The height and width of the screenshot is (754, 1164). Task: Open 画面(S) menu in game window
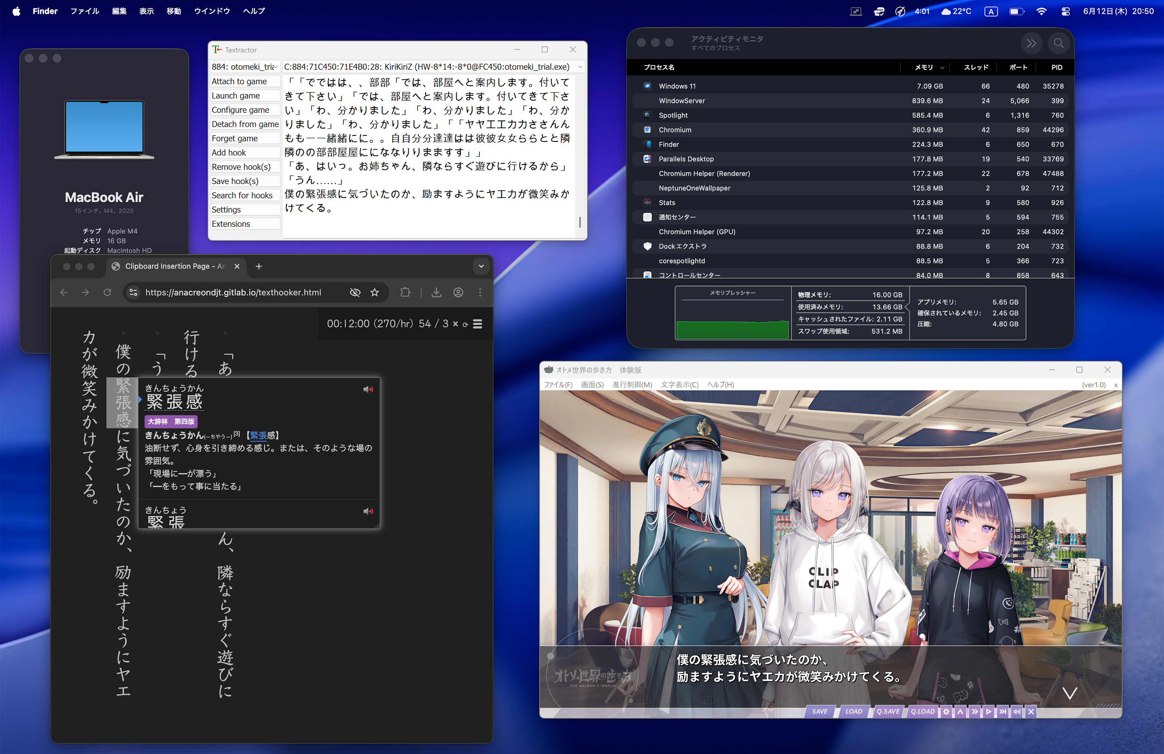592,384
